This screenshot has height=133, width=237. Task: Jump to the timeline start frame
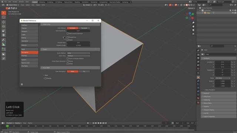click(x=93, y=123)
